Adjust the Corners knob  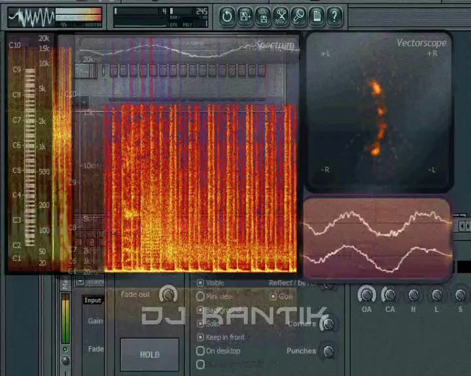coord(328,323)
